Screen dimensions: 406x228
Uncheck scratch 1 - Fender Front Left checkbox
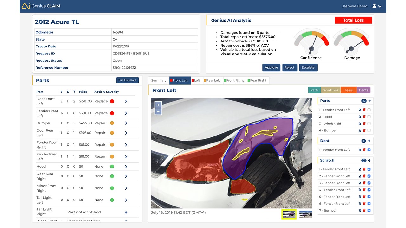tap(369, 169)
